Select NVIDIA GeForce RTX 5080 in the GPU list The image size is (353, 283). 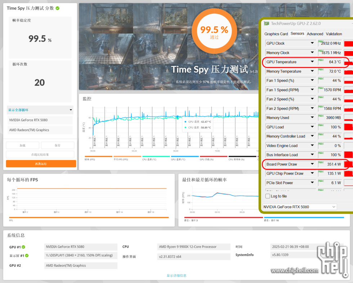tap(40, 120)
